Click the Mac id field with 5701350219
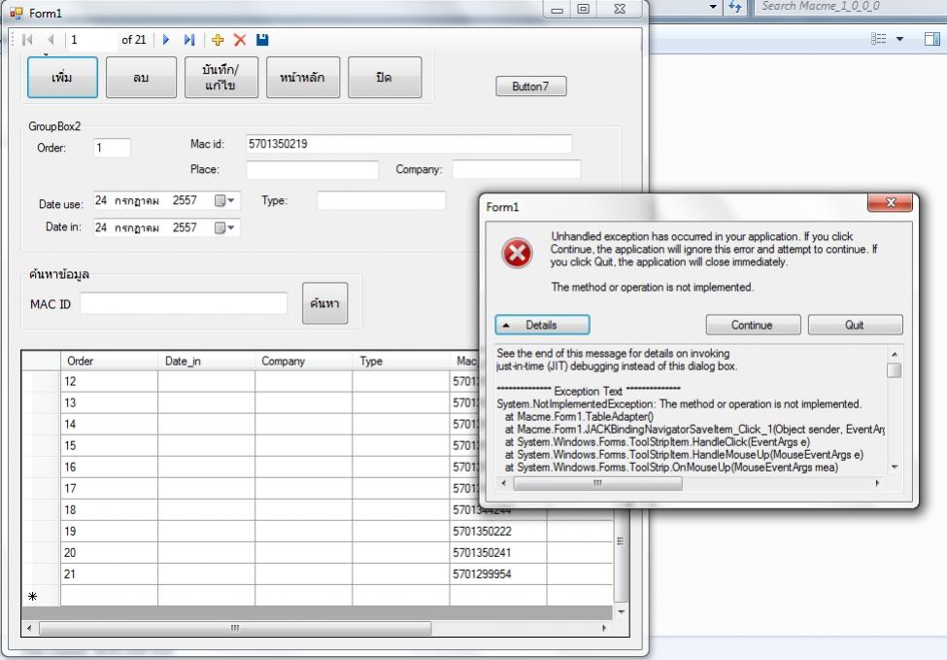 pos(409,144)
